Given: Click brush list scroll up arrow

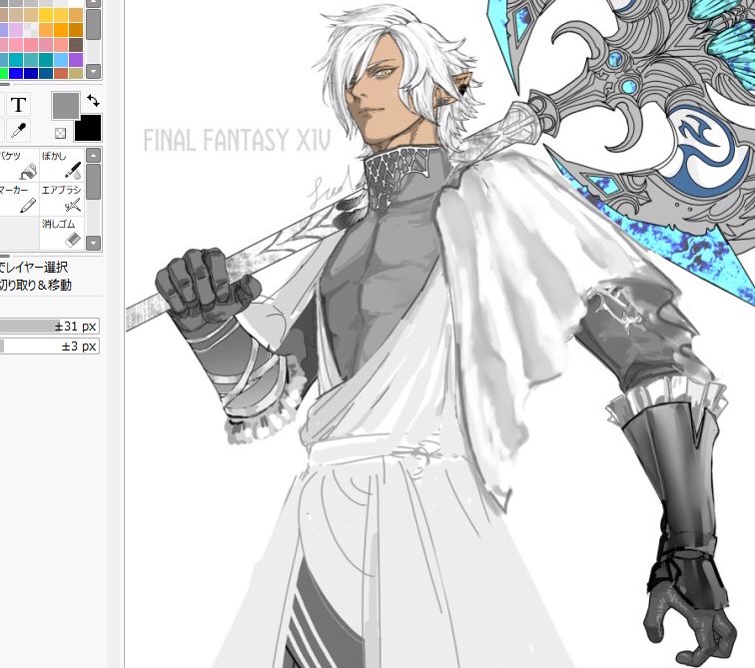Looking at the screenshot, I should [94, 155].
